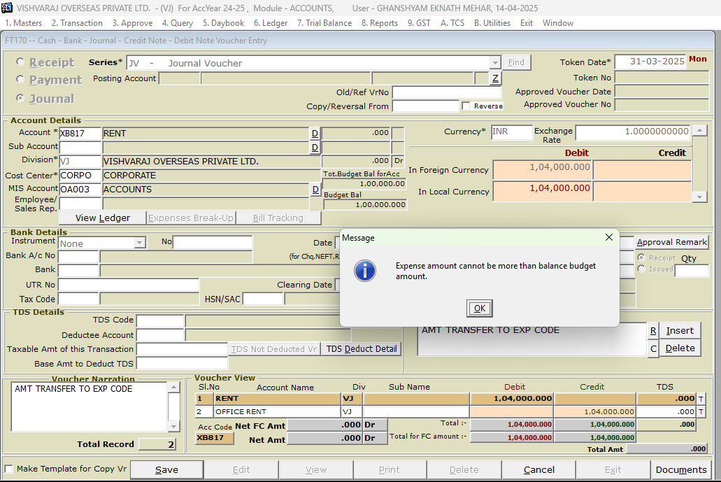
Task: Open the Series dropdown for Journal Voucher
Action: [x=495, y=63]
